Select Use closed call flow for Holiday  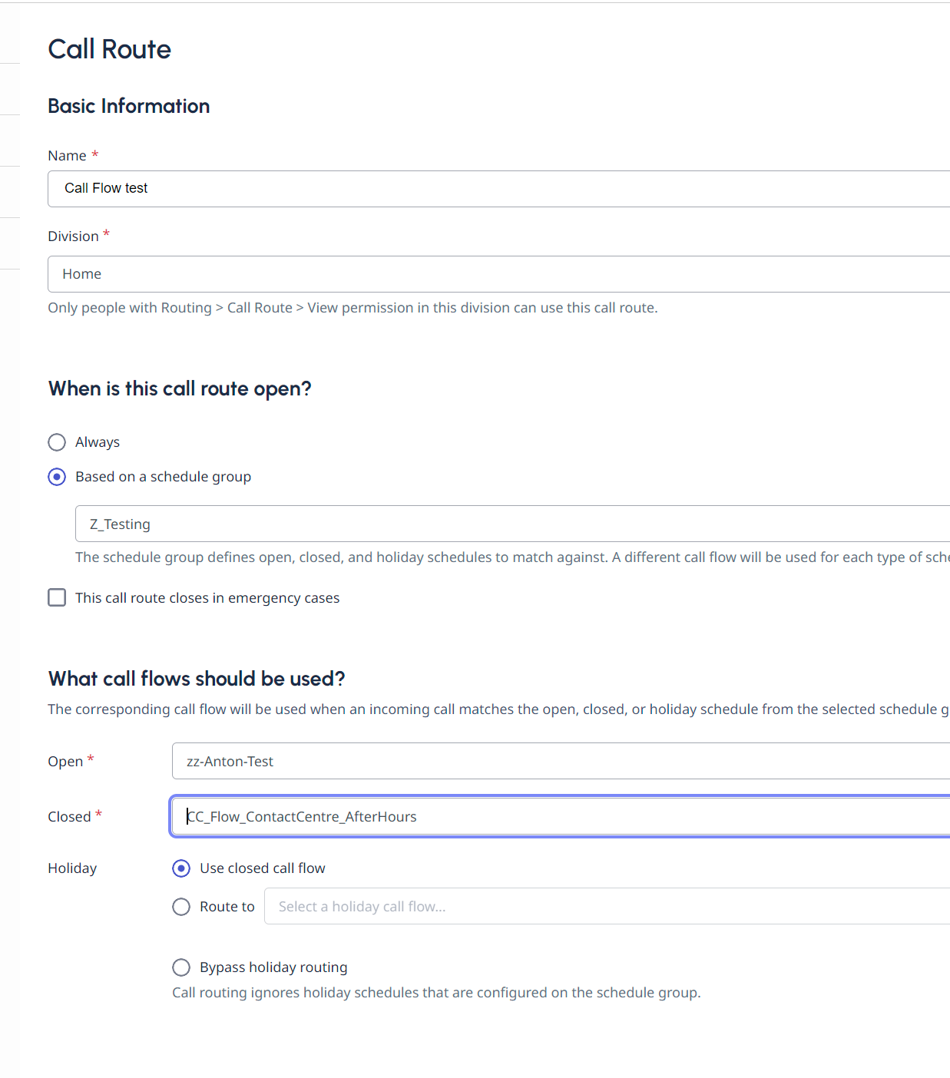coord(181,868)
